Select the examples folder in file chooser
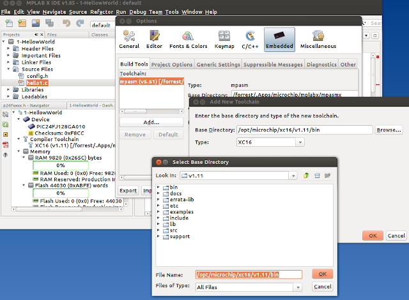 (x=181, y=212)
